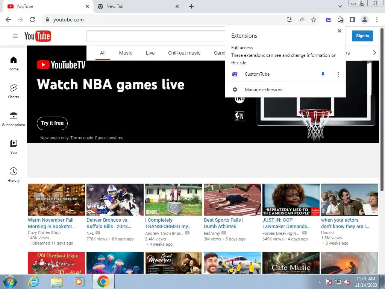Screen dimensions: 385x289
Task: Show hidden system tray icons
Action: (x=320, y=282)
